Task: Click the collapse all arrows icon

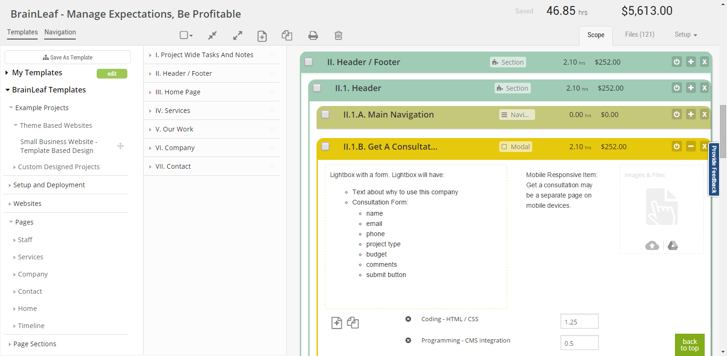Action: pyautogui.click(x=212, y=35)
